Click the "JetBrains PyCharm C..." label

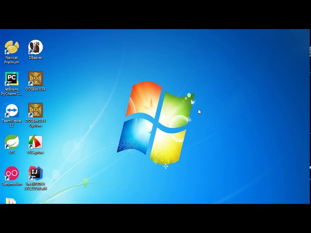pos(12,92)
